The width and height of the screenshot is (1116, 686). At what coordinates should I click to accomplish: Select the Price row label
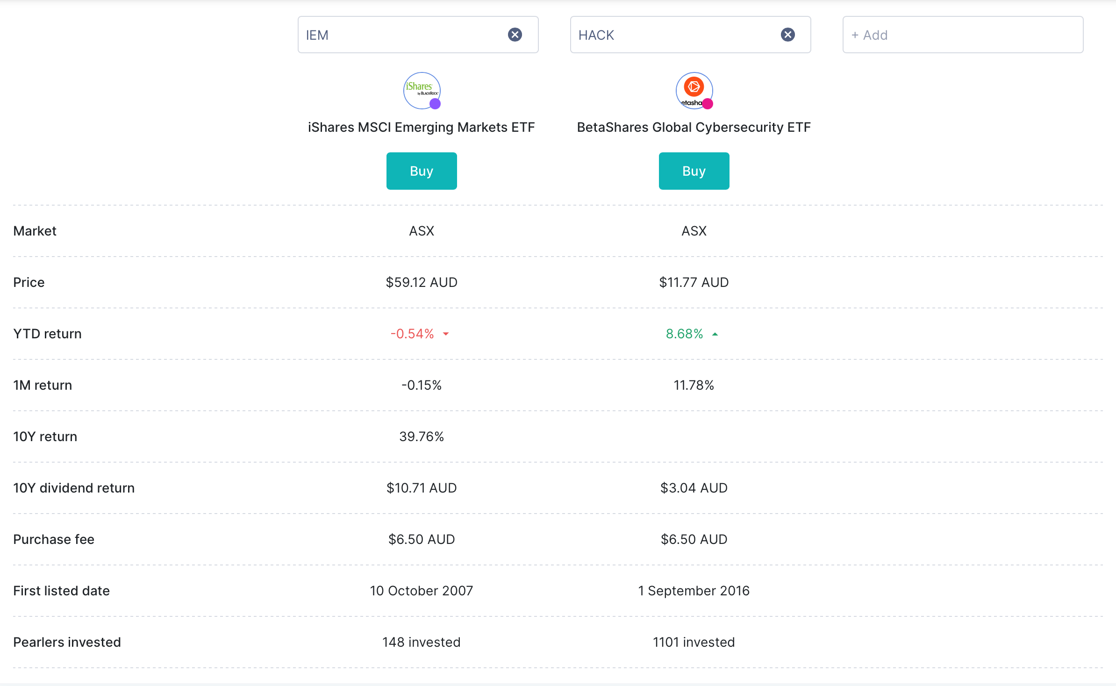point(29,282)
